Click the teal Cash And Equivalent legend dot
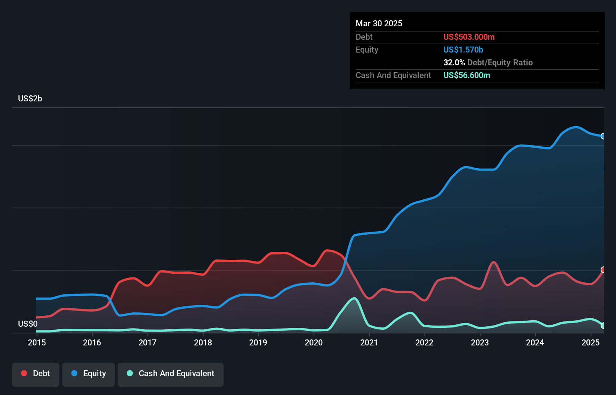 point(130,373)
